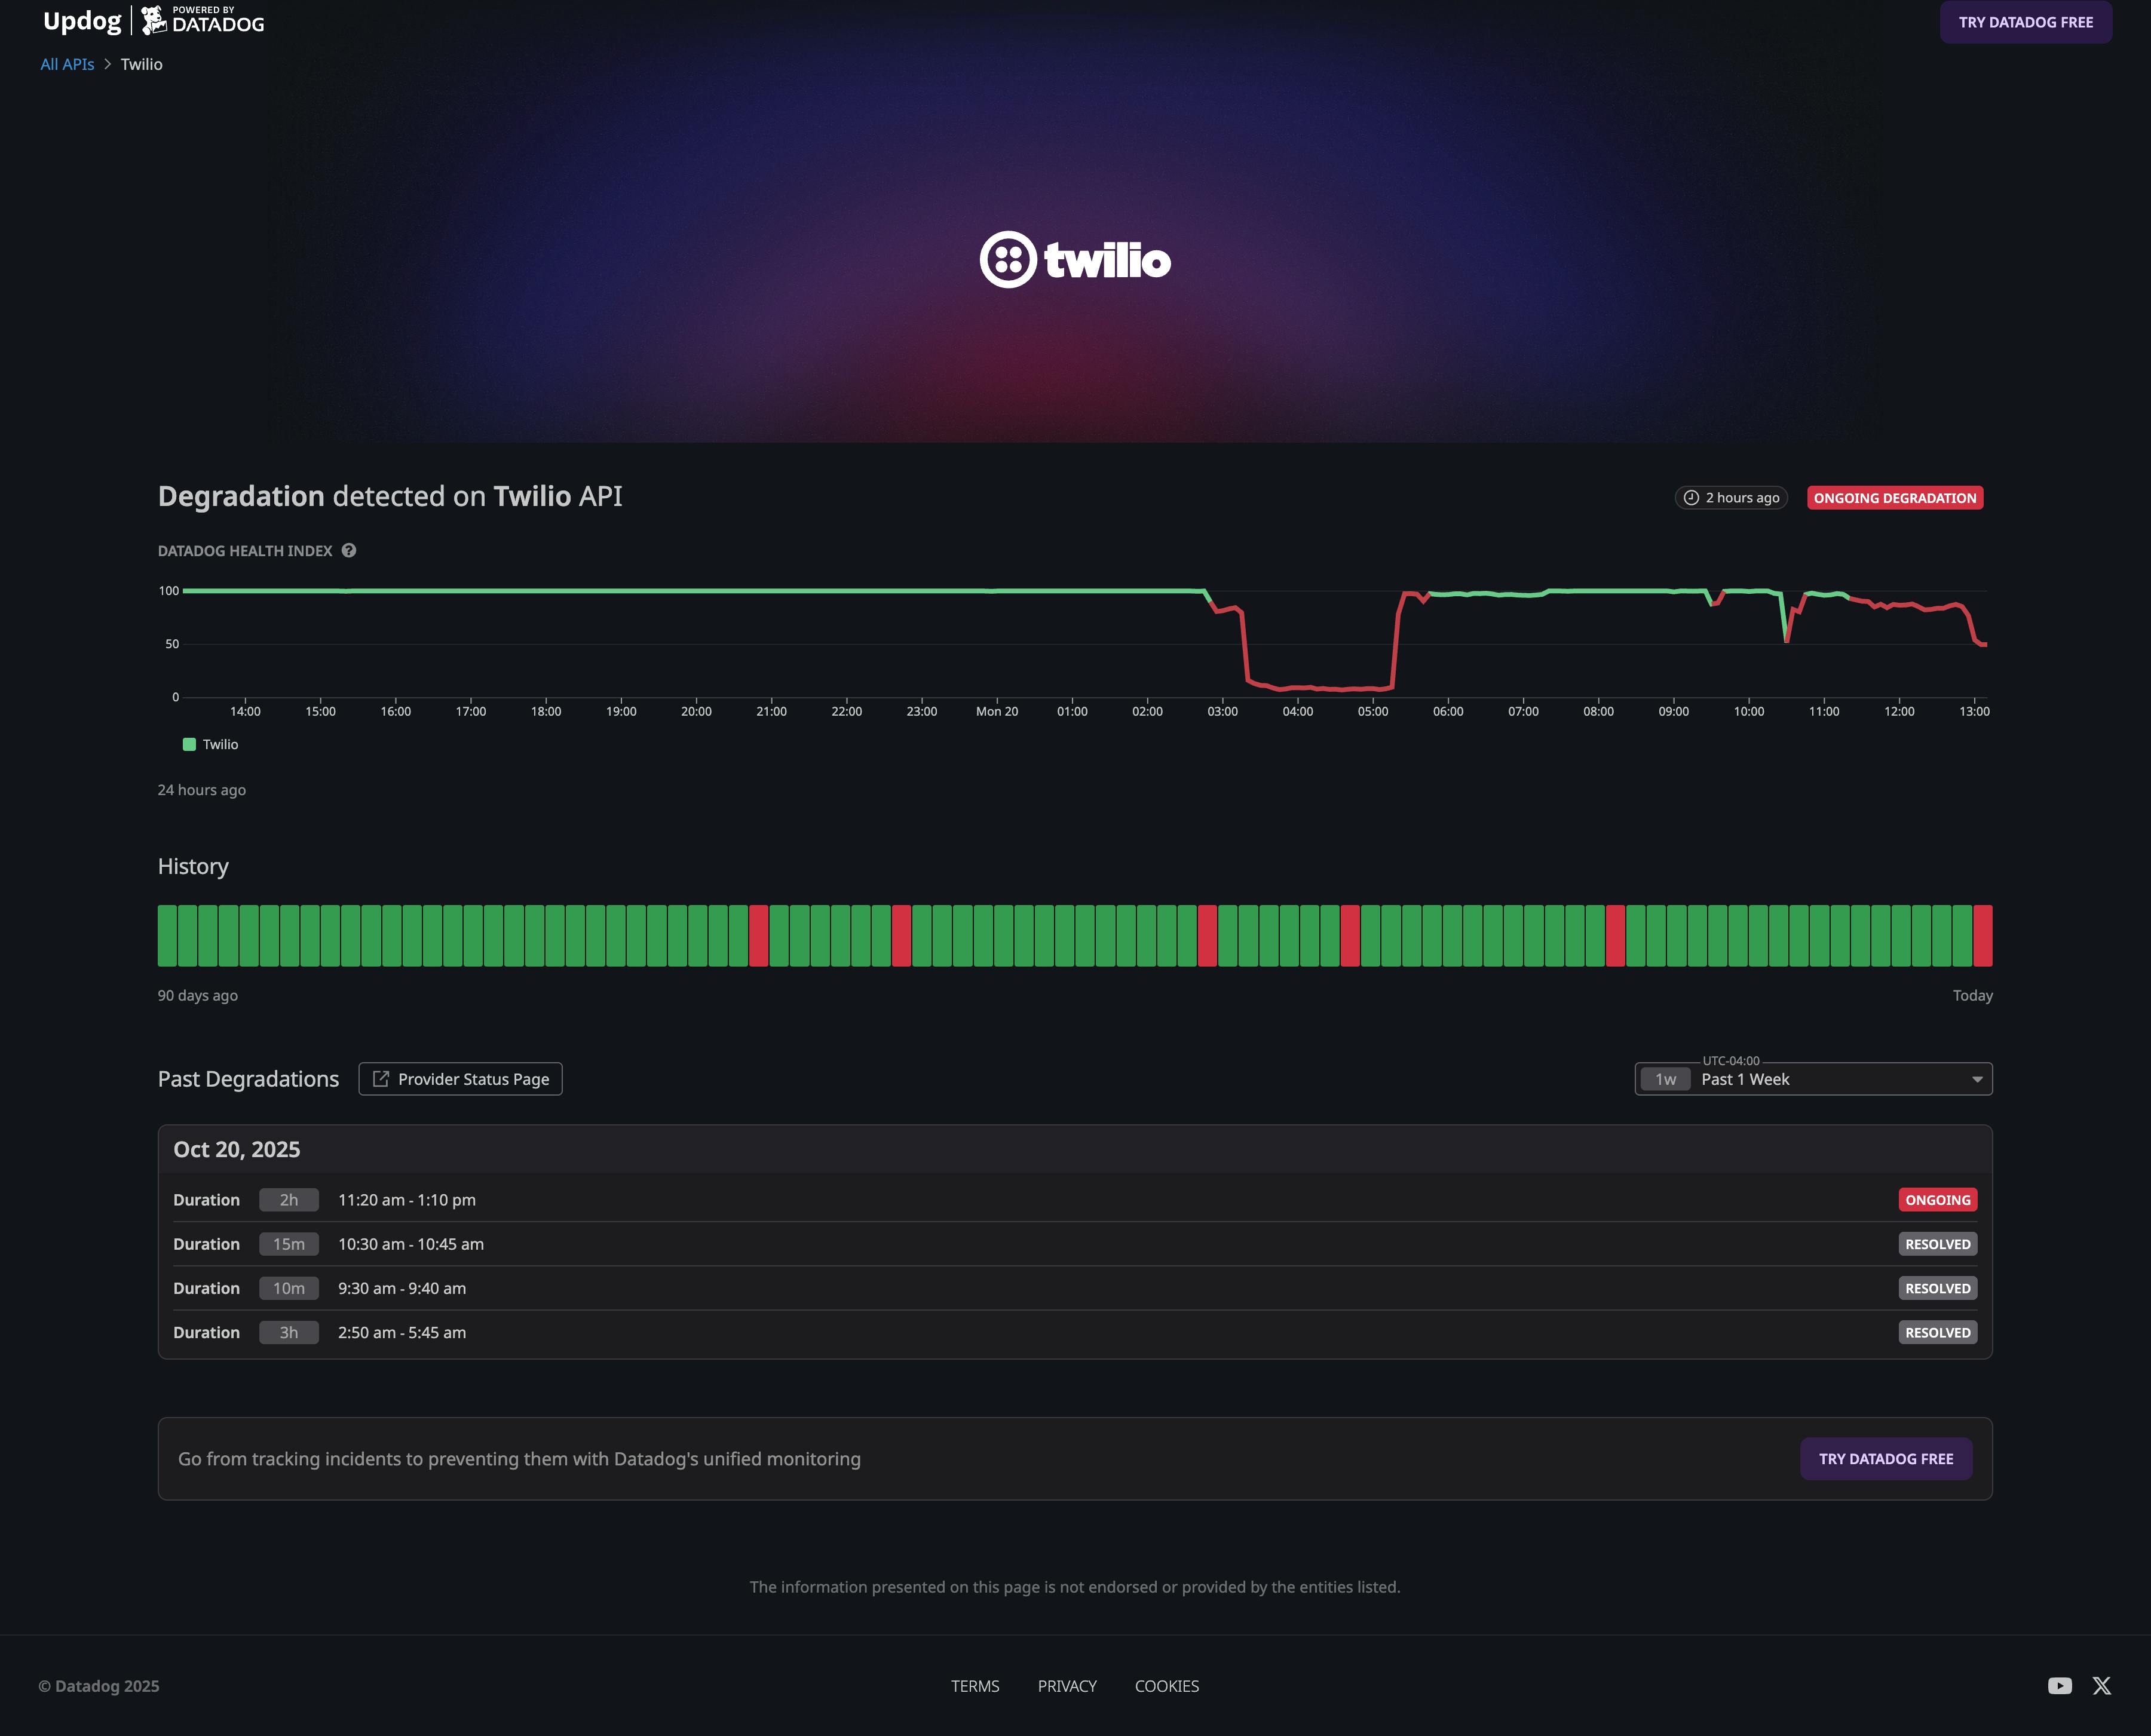Open the Datadog Health Index help tooltip
Image resolution: width=2151 pixels, height=1736 pixels.
click(349, 550)
